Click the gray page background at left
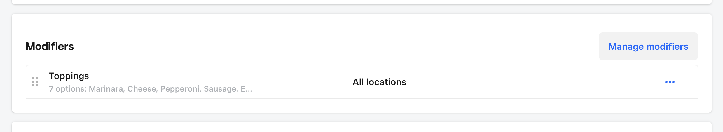The width and height of the screenshot is (723, 132). point(5,64)
